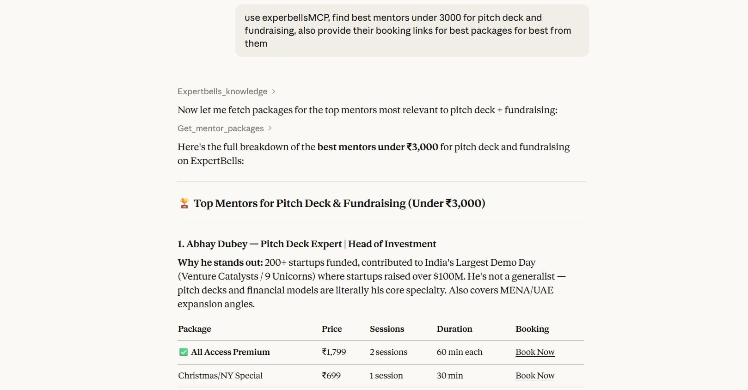Select the Abhay Dubey mentor heading
Image resolution: width=748 pixels, height=390 pixels.
click(307, 244)
